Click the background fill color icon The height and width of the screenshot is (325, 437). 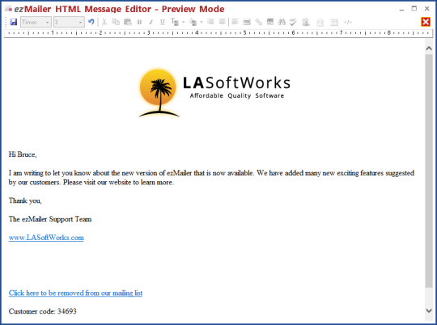click(193, 22)
